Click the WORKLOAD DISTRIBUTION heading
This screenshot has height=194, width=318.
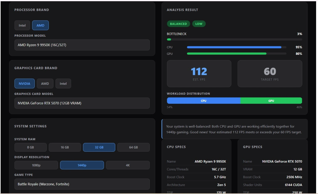click(x=189, y=93)
